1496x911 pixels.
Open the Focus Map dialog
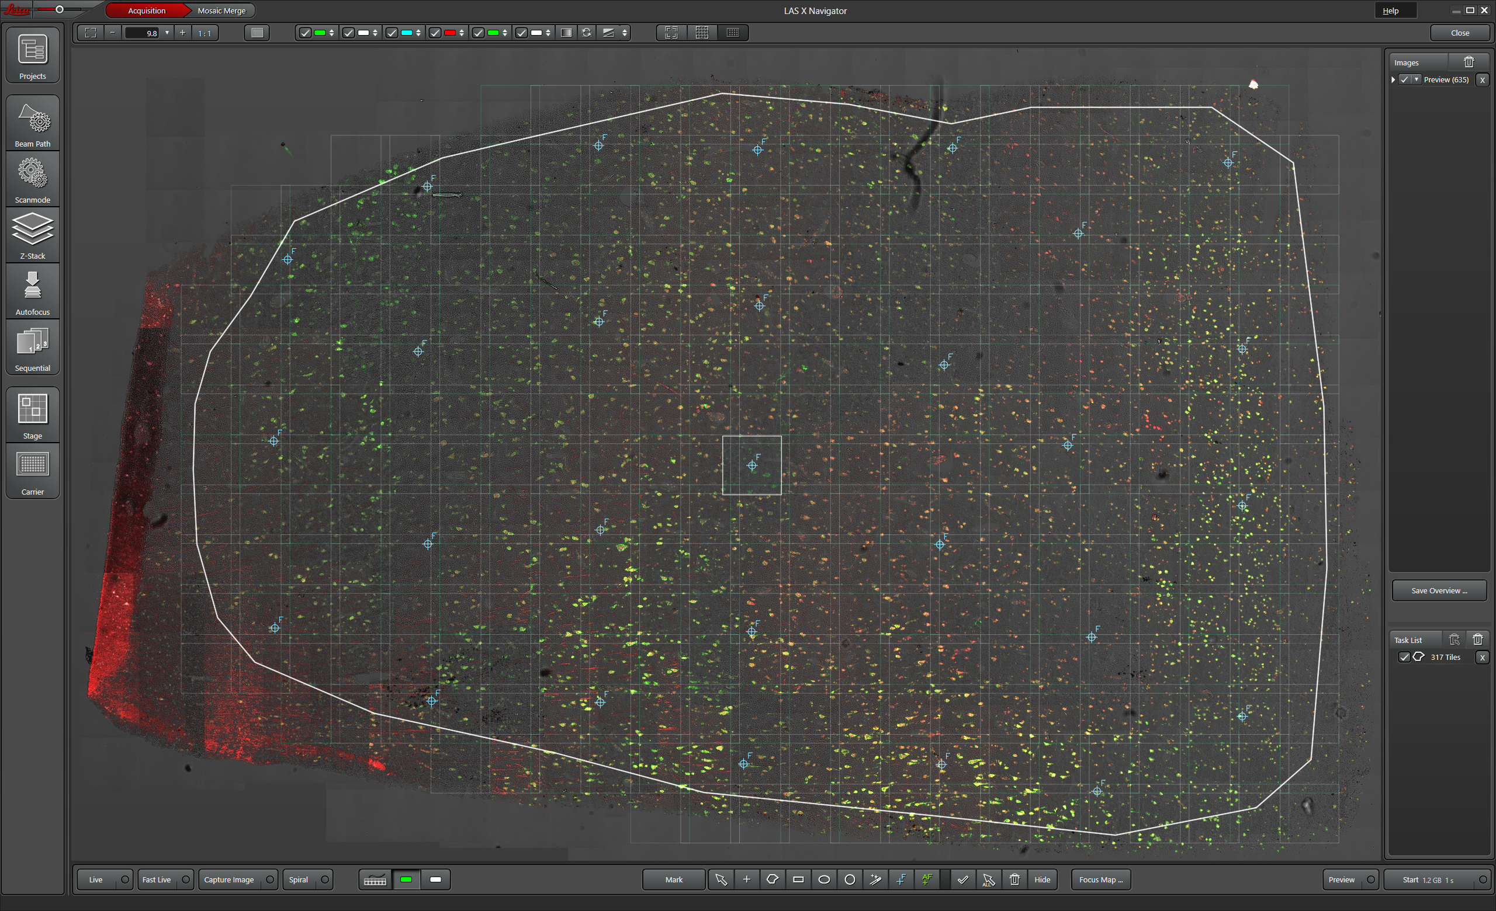tap(1100, 879)
